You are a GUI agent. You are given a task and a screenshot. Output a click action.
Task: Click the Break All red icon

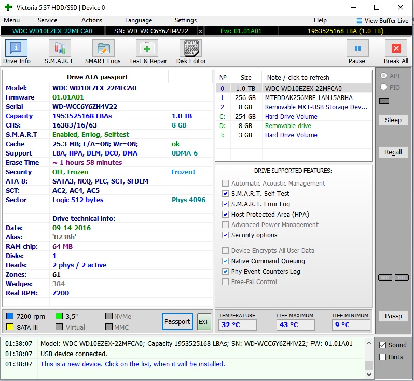coord(396,48)
